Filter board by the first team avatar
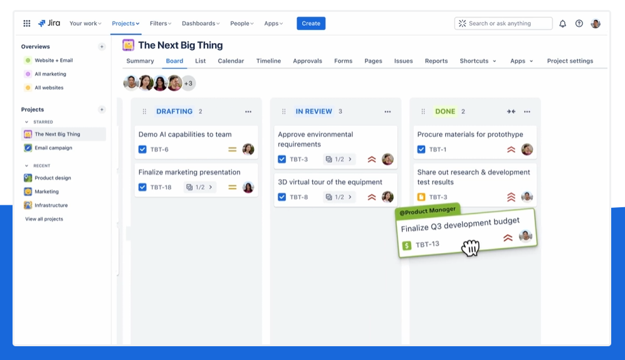The height and width of the screenshot is (360, 625). point(131,83)
